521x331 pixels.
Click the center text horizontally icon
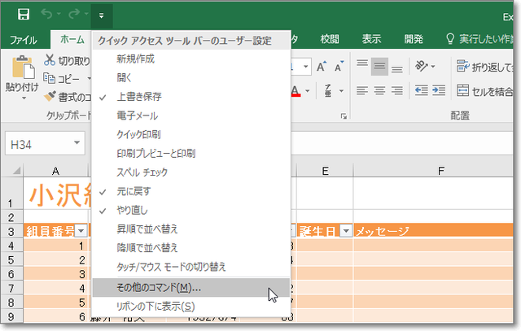(x=380, y=90)
